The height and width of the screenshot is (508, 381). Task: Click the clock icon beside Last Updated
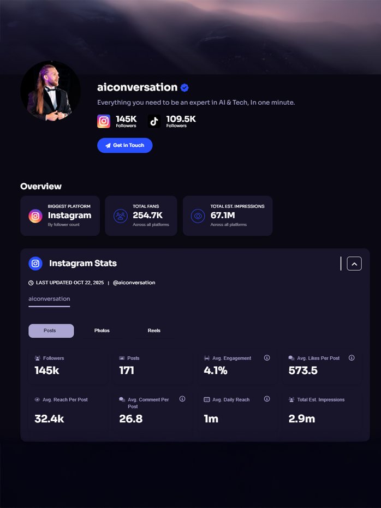coord(31,283)
